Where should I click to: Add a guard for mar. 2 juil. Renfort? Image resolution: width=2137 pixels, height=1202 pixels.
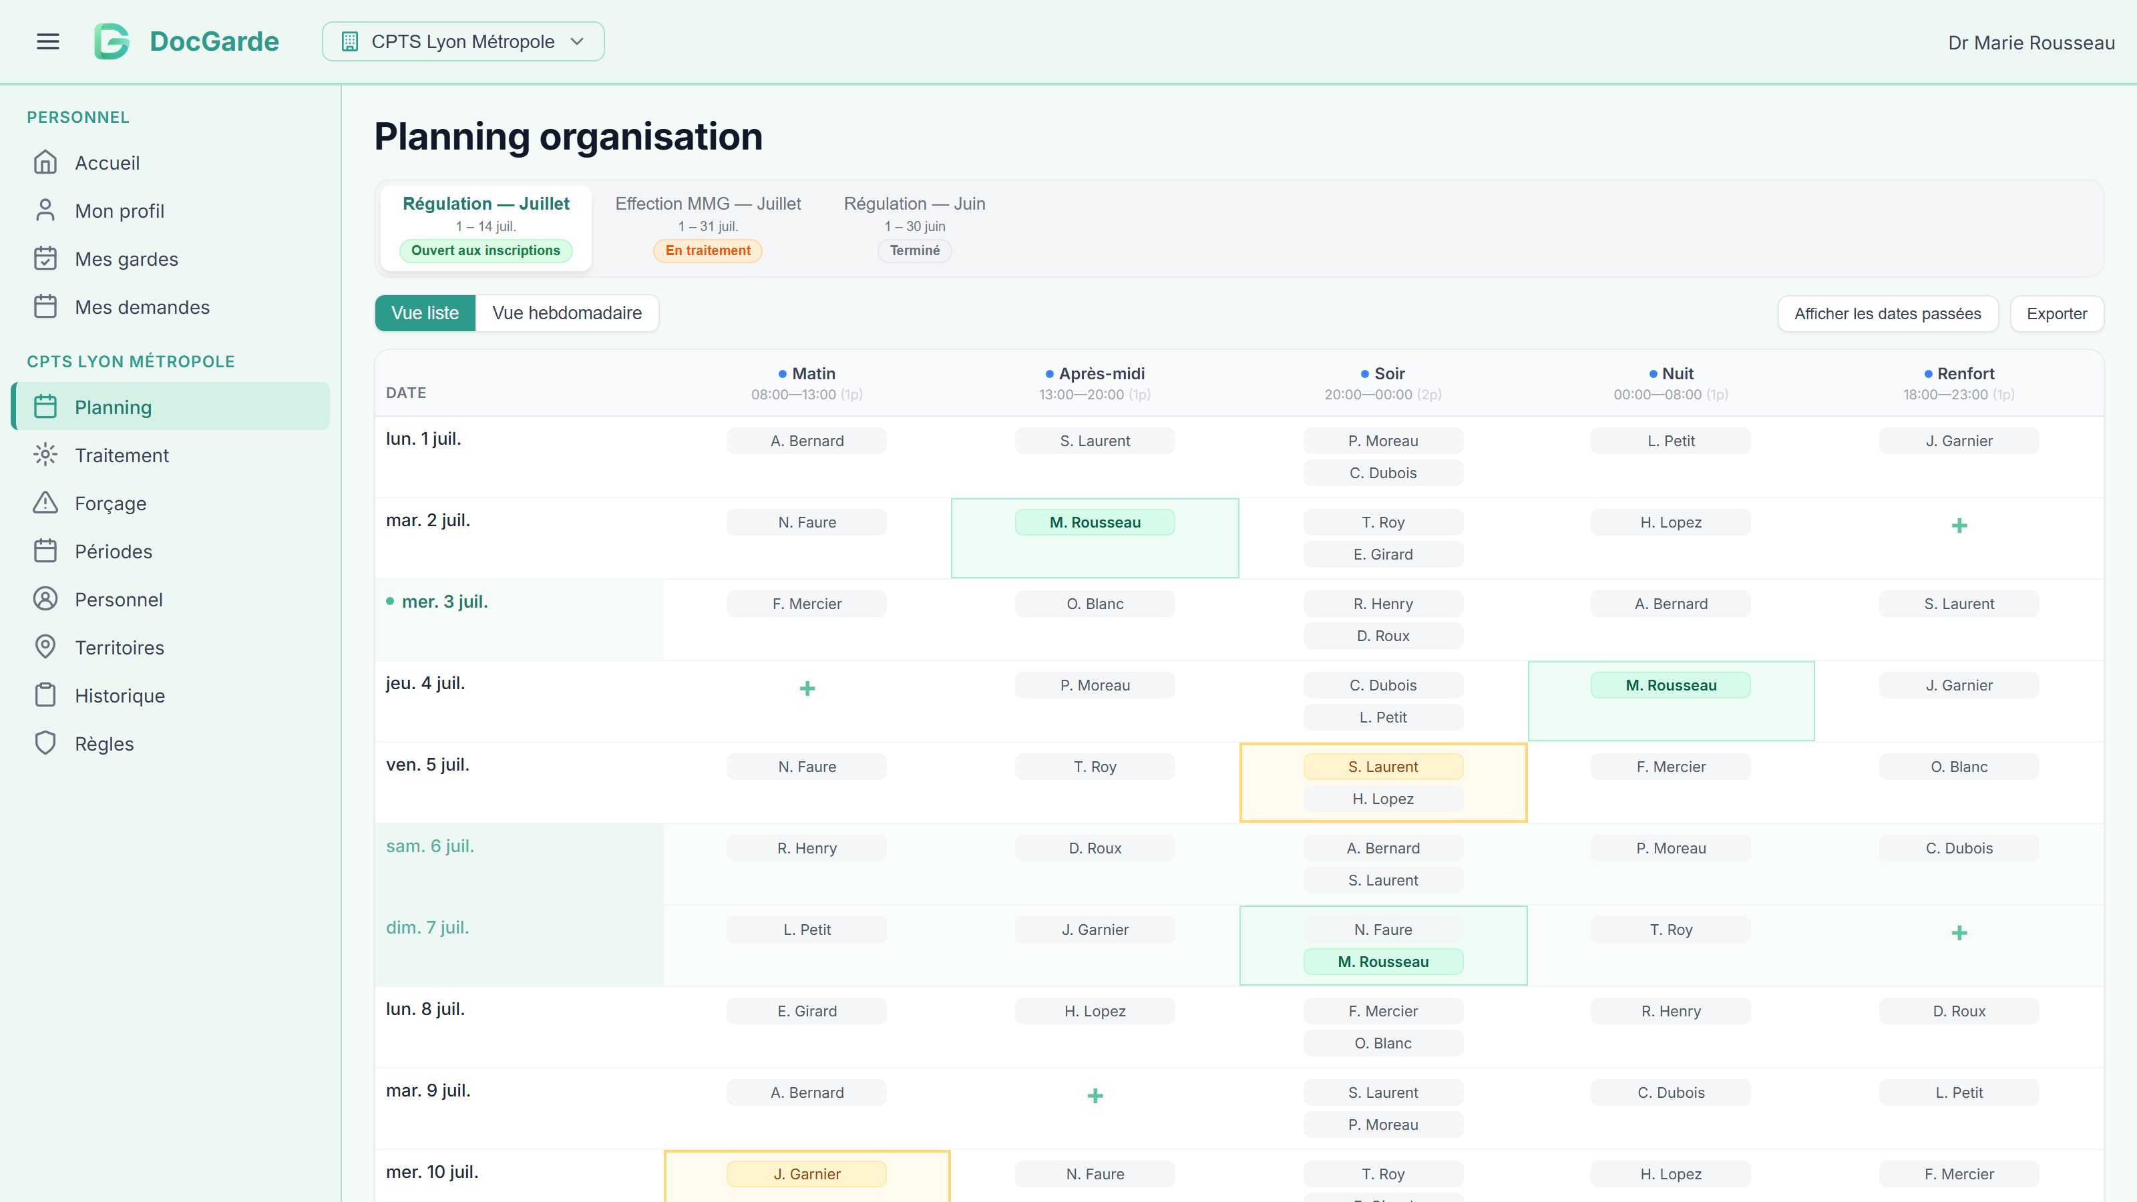(x=1959, y=525)
